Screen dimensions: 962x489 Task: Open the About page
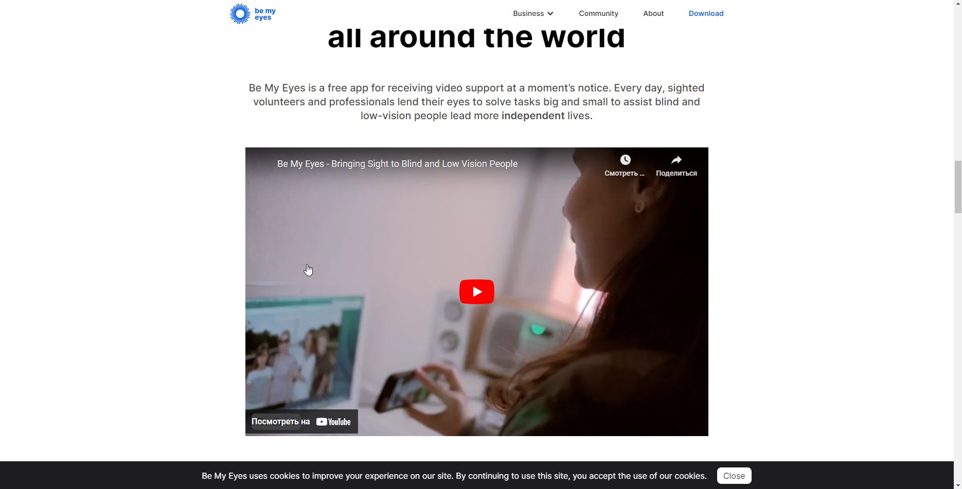[653, 13]
